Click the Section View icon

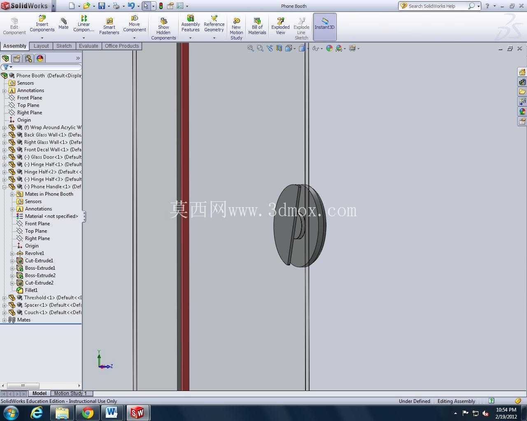tap(279, 49)
